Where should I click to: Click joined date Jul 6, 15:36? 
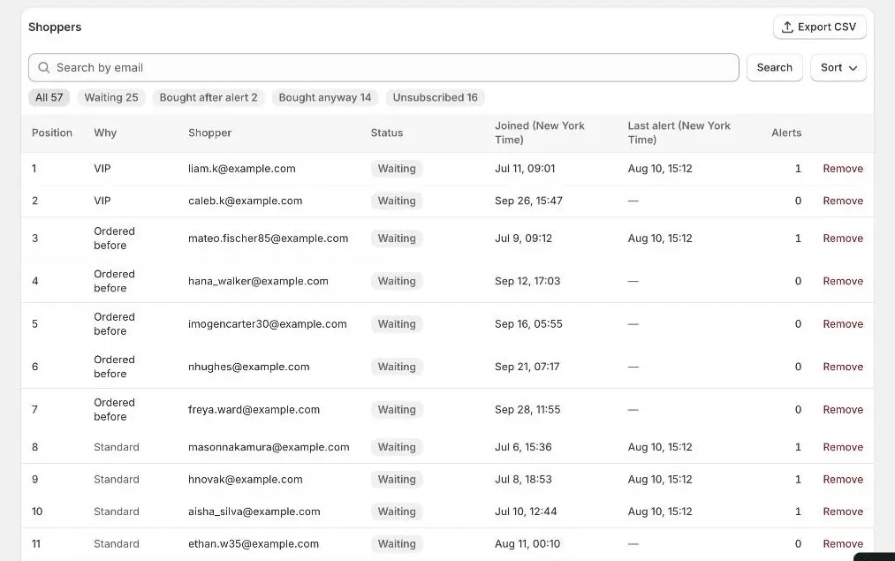click(523, 447)
